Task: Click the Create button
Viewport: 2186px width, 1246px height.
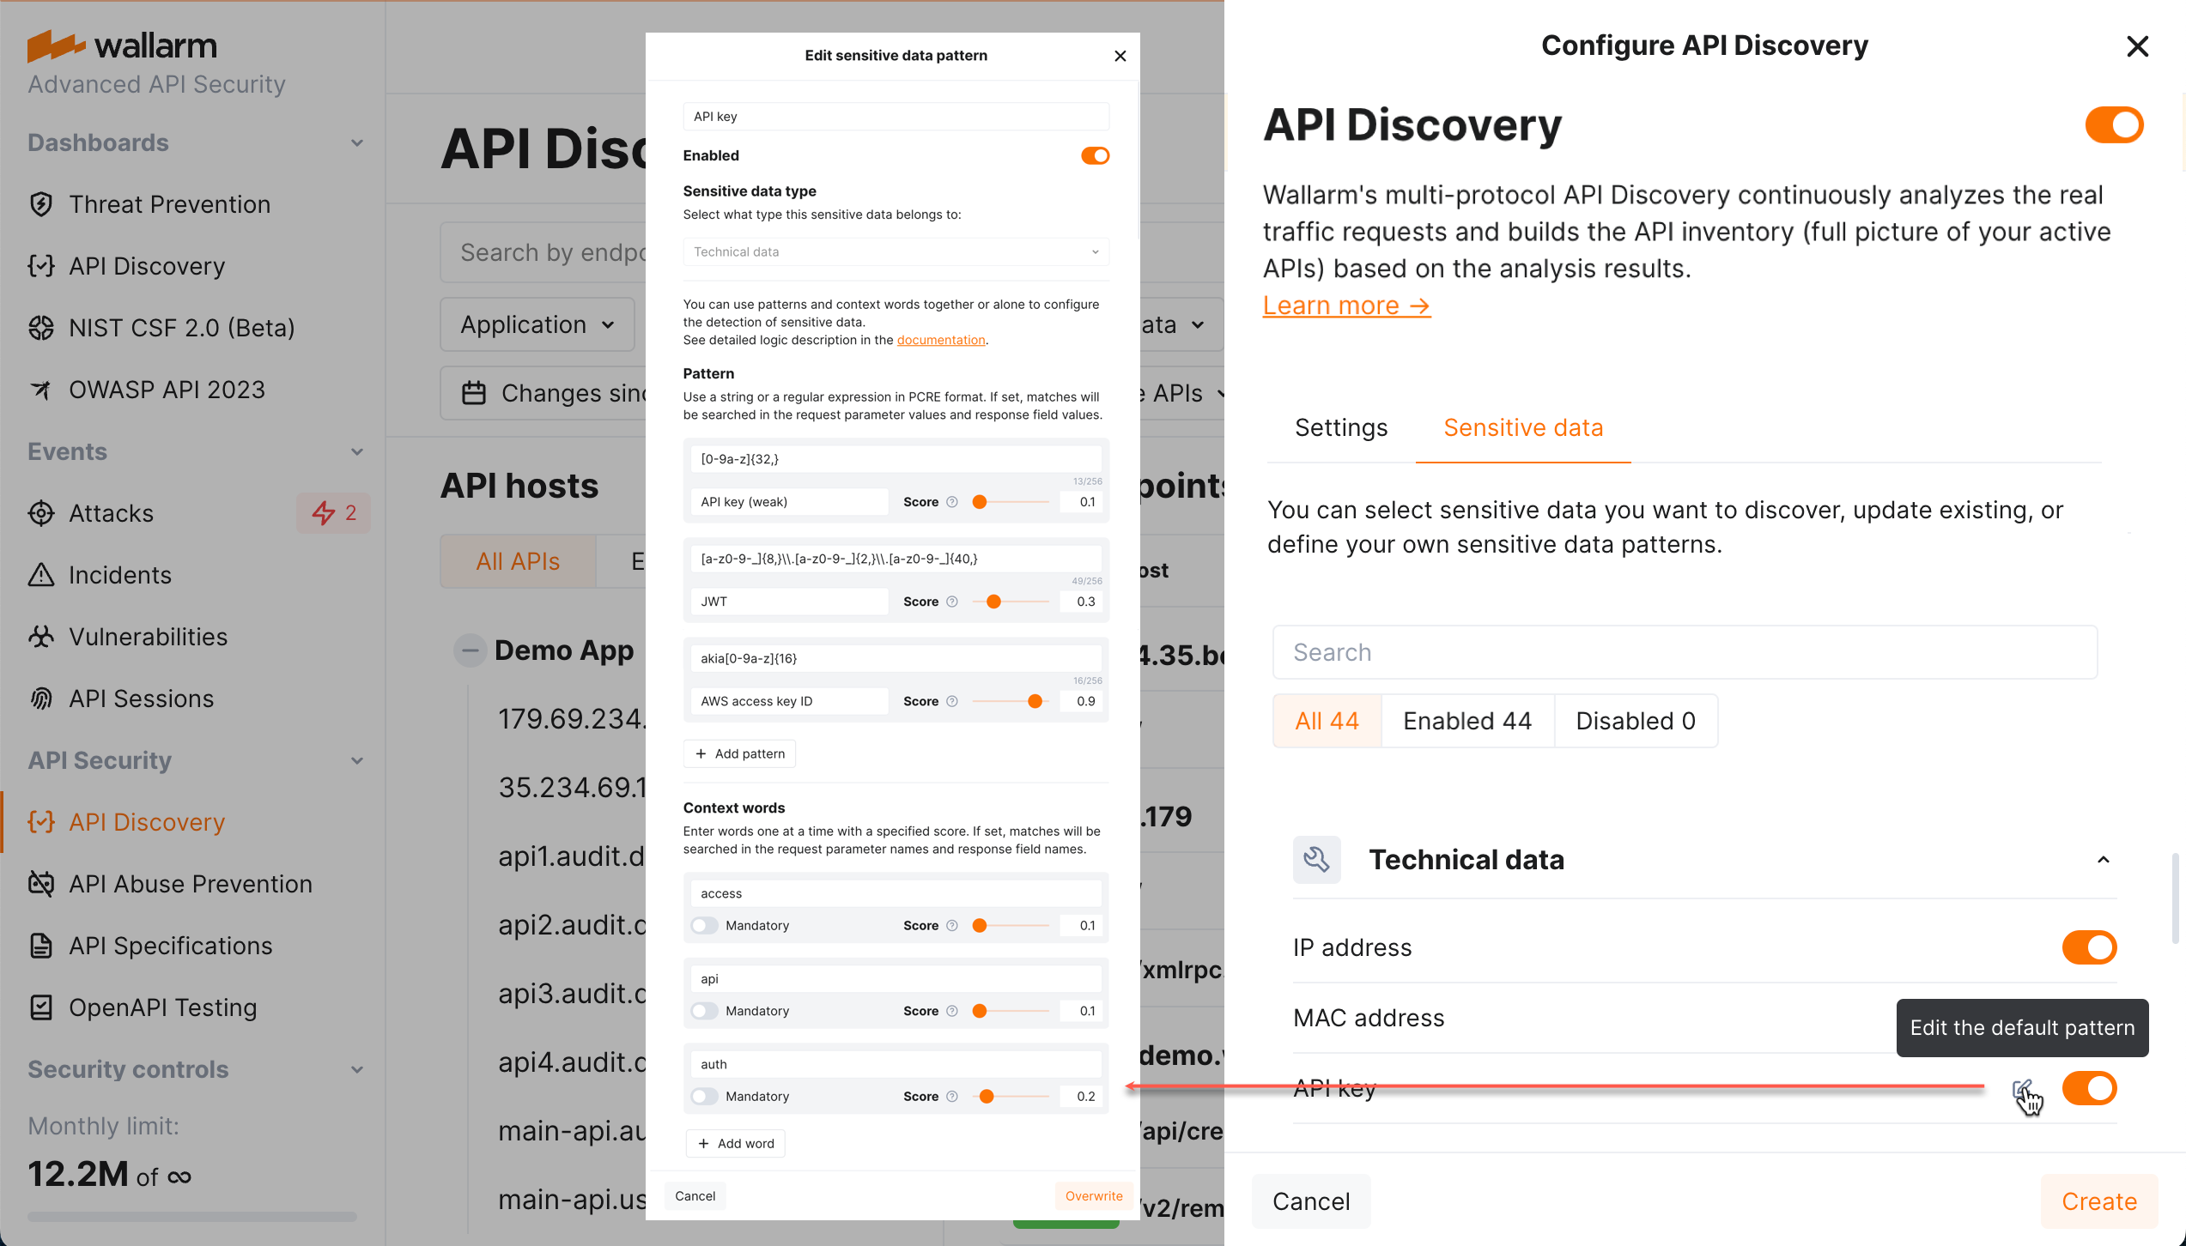Action: [x=2098, y=1201]
